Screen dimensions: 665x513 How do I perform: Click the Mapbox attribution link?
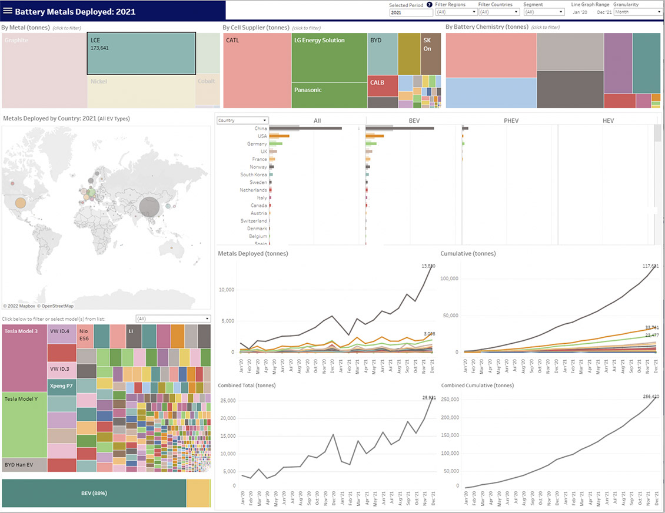tap(19, 306)
